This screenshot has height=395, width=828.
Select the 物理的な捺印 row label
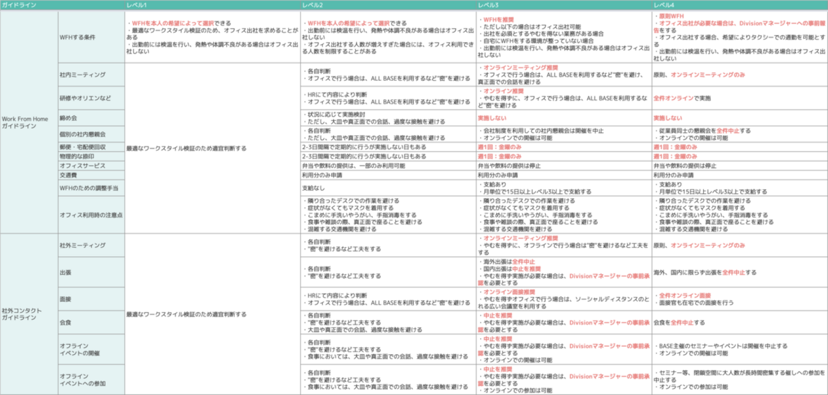[x=90, y=155]
